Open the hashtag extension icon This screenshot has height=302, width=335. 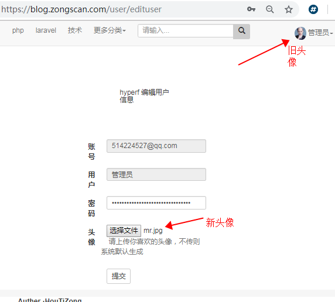[x=313, y=9]
